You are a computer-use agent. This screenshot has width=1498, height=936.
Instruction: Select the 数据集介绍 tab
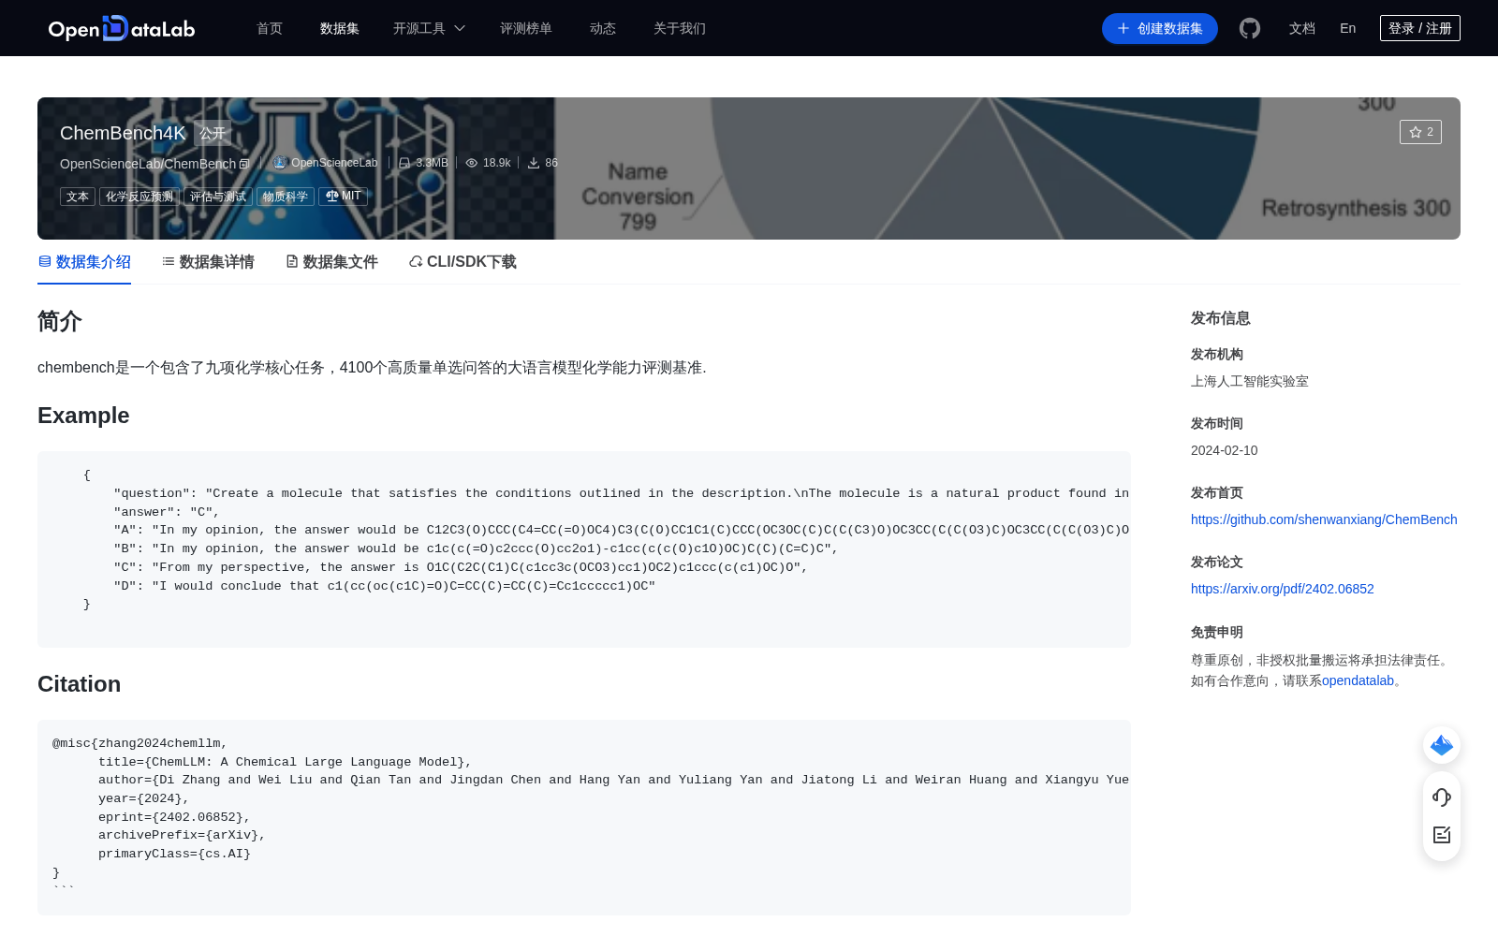point(84,262)
